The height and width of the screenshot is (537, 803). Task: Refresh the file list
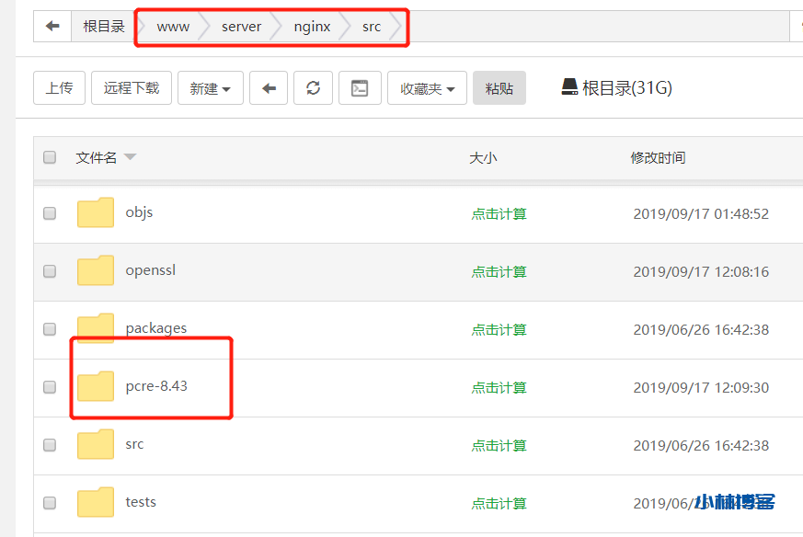tap(313, 88)
